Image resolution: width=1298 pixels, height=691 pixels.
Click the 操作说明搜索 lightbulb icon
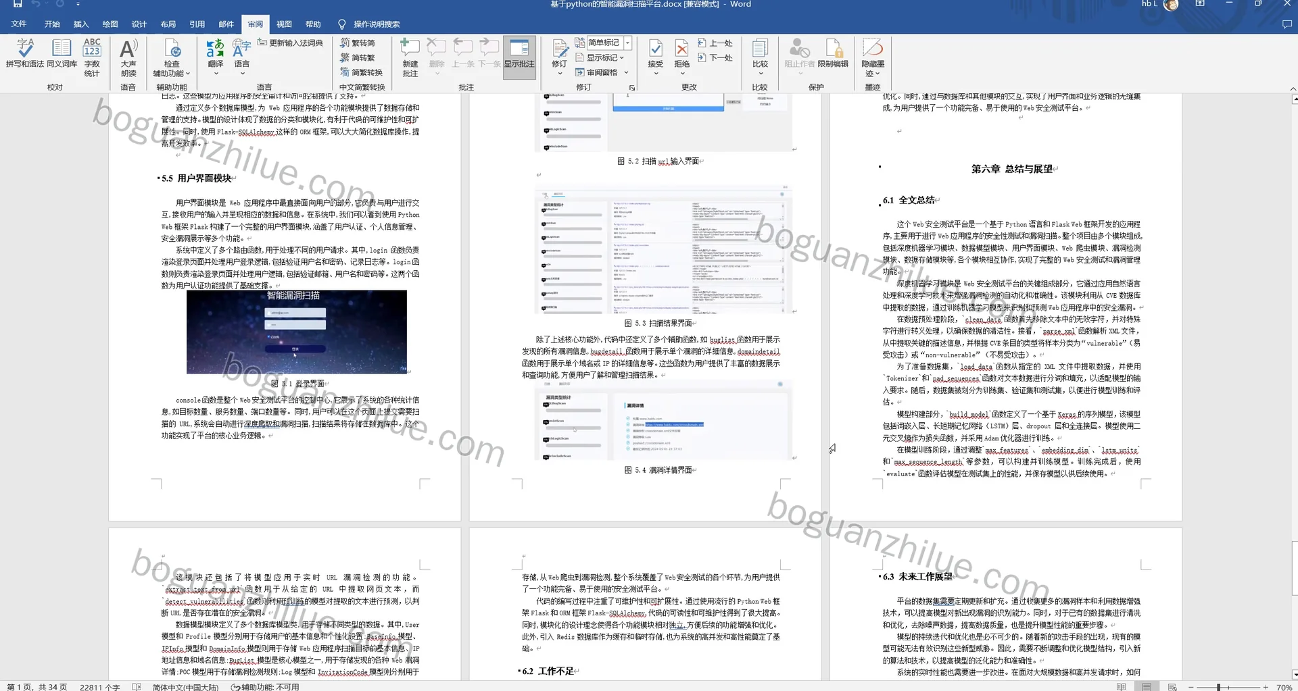(342, 24)
